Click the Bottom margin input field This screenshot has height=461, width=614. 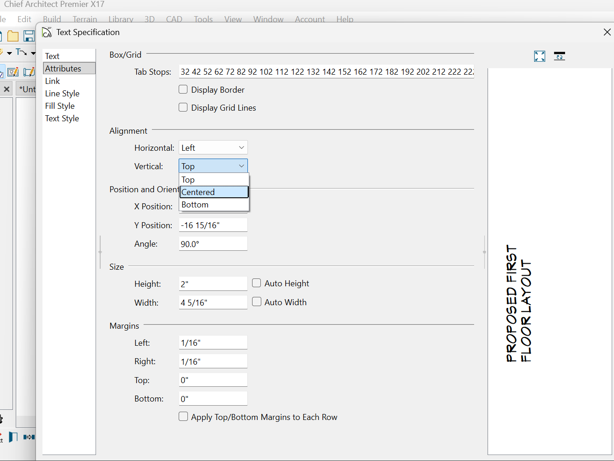pos(213,399)
